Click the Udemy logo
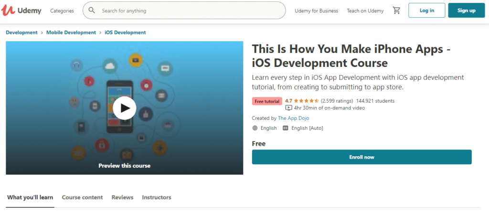The image size is (489, 214). (21, 11)
